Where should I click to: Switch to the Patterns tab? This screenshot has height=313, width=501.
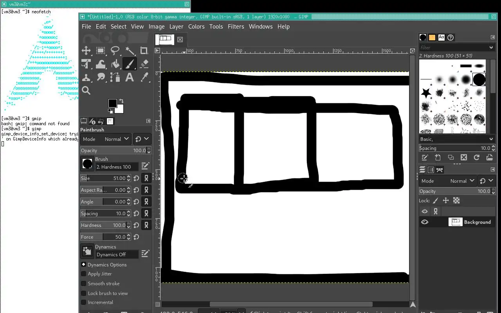tap(432, 38)
